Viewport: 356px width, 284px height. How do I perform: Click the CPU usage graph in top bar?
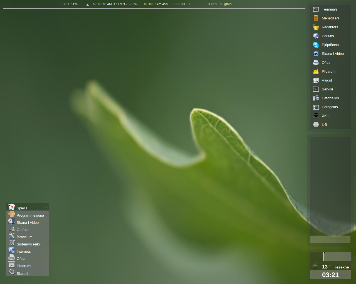[x=86, y=4]
